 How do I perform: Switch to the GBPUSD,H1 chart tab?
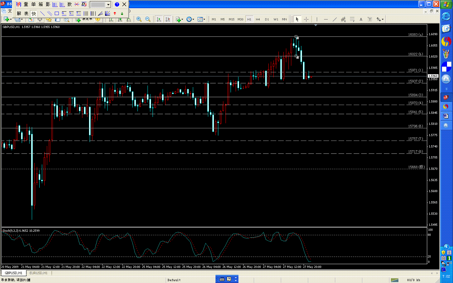pyautogui.click(x=14, y=273)
